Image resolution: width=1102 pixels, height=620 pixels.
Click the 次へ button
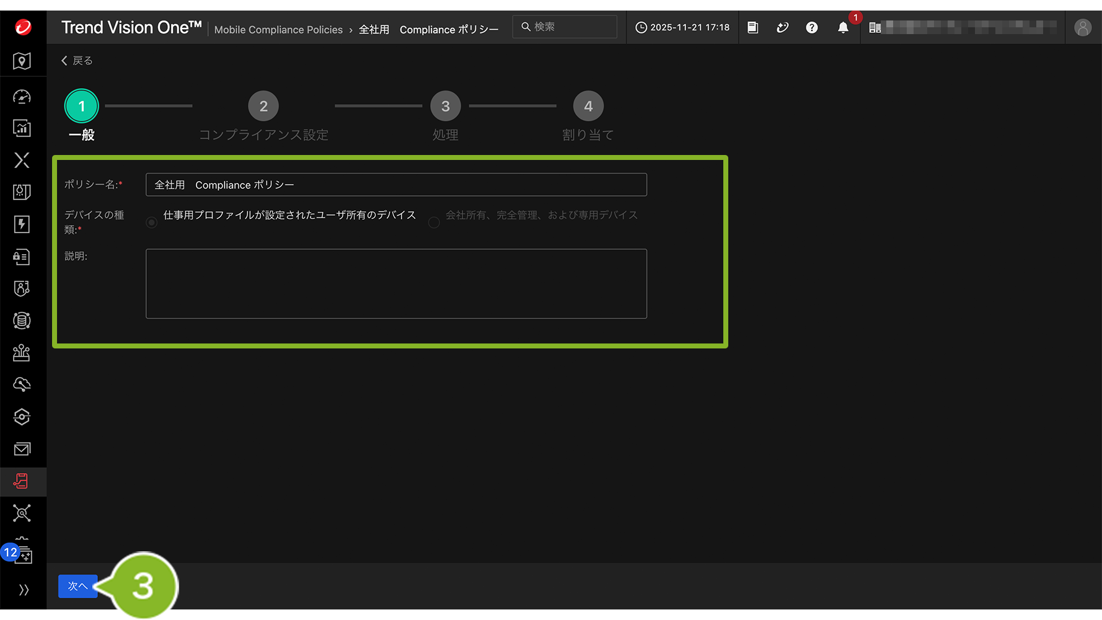tap(77, 586)
